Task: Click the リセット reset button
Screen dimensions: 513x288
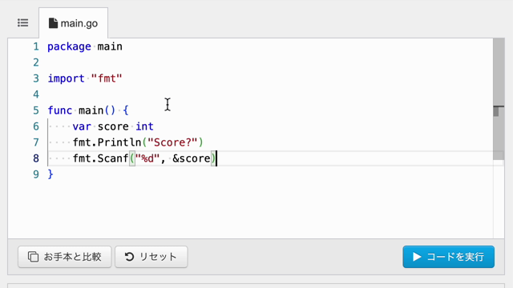Action: [x=151, y=257]
